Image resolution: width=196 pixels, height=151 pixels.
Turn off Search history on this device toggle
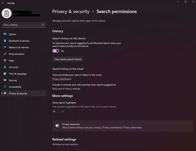[56, 51]
